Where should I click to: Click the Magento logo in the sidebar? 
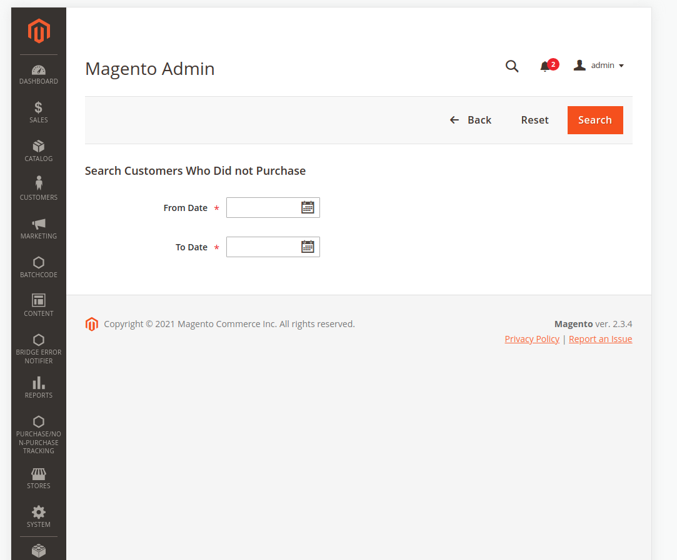pyautogui.click(x=38, y=31)
